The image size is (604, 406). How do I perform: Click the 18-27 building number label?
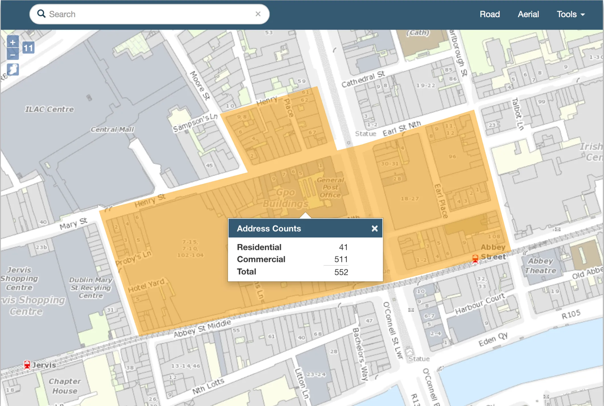click(409, 198)
